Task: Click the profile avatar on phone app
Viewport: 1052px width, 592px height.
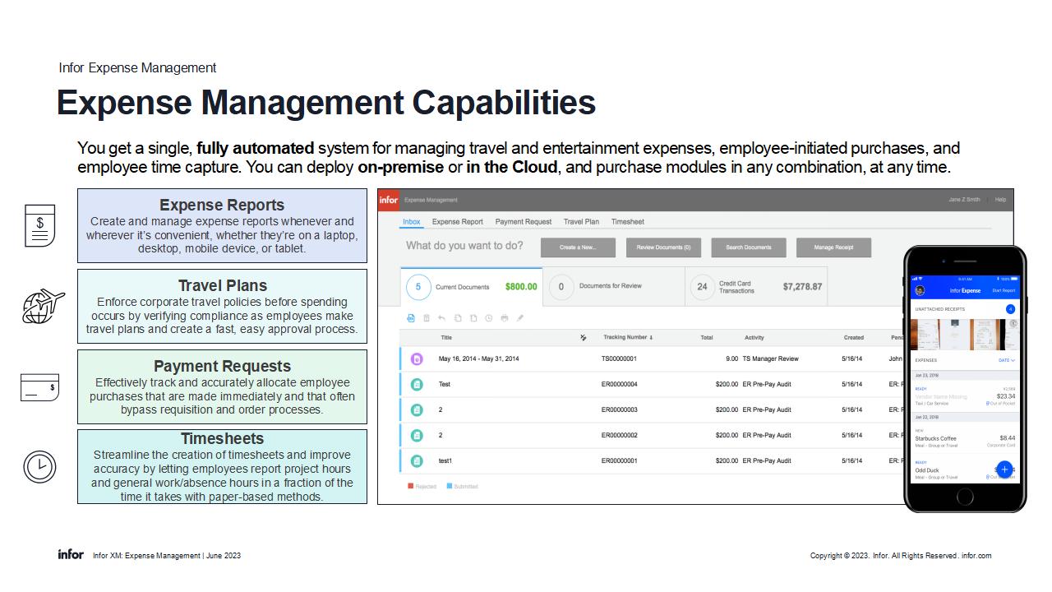Action: (x=920, y=290)
